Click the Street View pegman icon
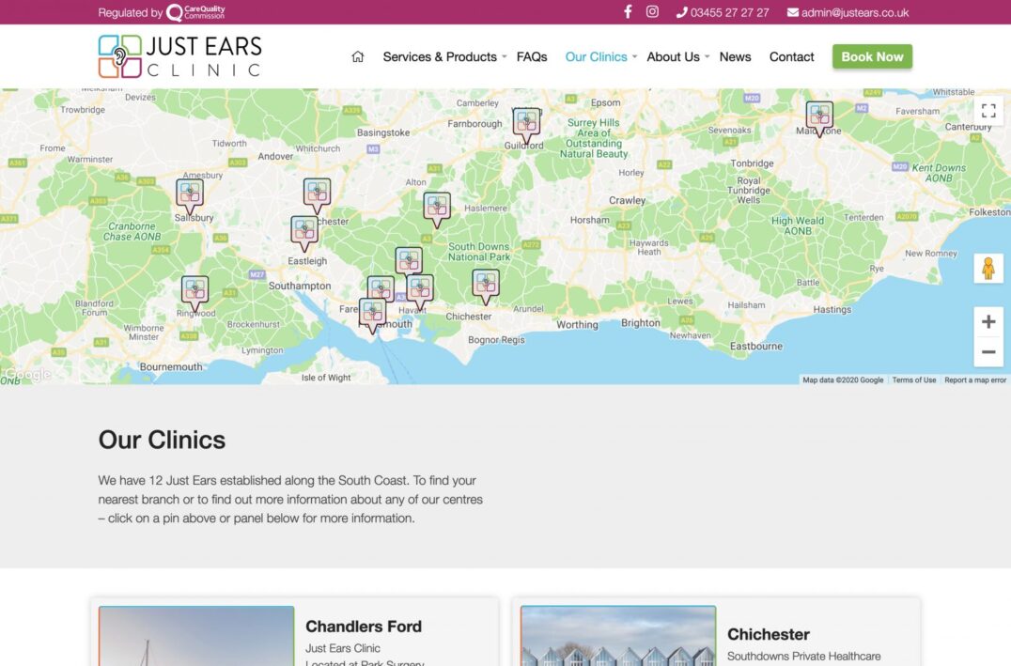This screenshot has height=666, width=1011. tap(988, 269)
